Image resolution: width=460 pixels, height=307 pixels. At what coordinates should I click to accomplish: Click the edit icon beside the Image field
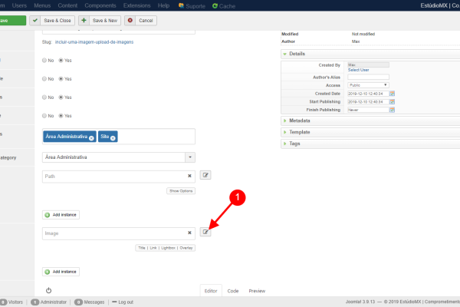[x=205, y=233]
